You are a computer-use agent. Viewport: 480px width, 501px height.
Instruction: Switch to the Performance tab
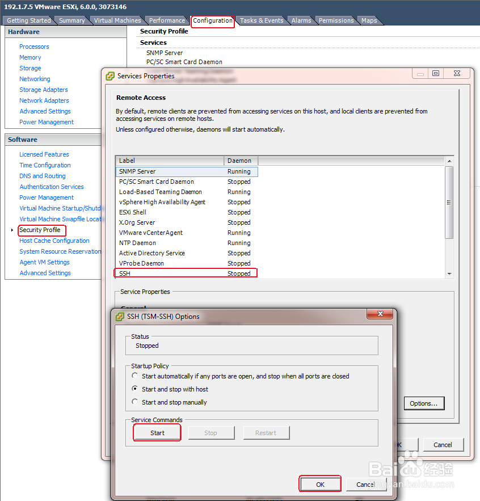(167, 20)
